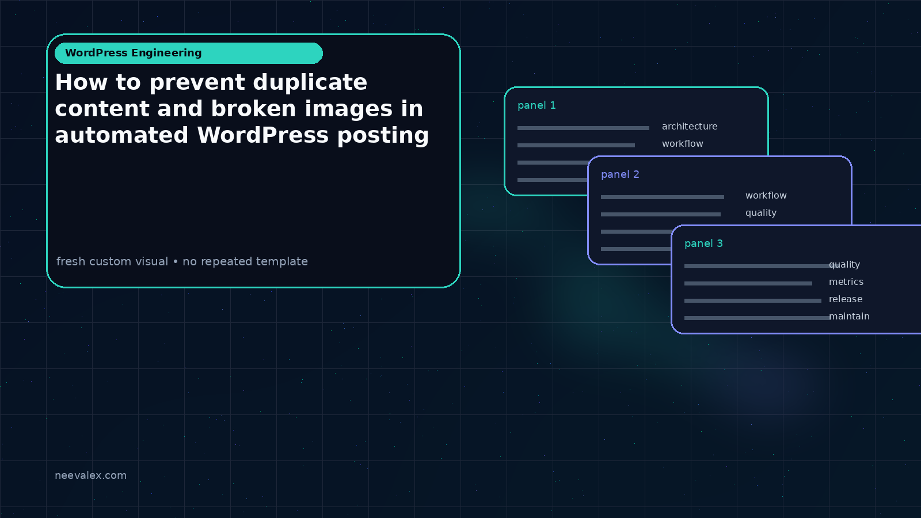
Task: Click 'maintain' in panel 3
Action: 849,316
